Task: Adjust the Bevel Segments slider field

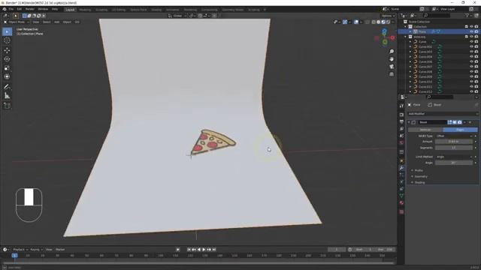Action: click(x=454, y=148)
